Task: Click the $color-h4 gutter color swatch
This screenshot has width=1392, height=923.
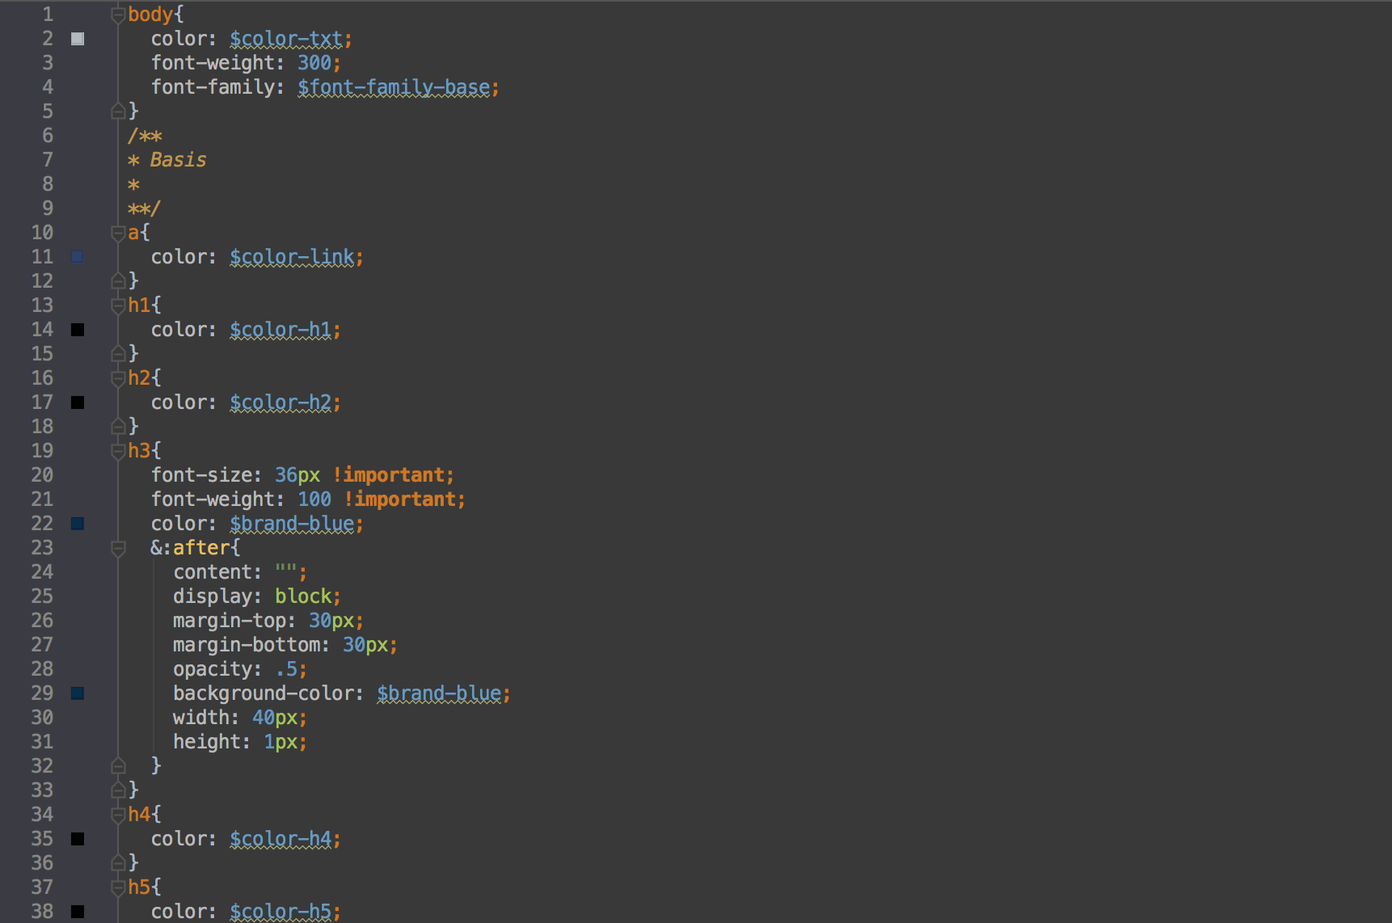Action: [x=78, y=839]
